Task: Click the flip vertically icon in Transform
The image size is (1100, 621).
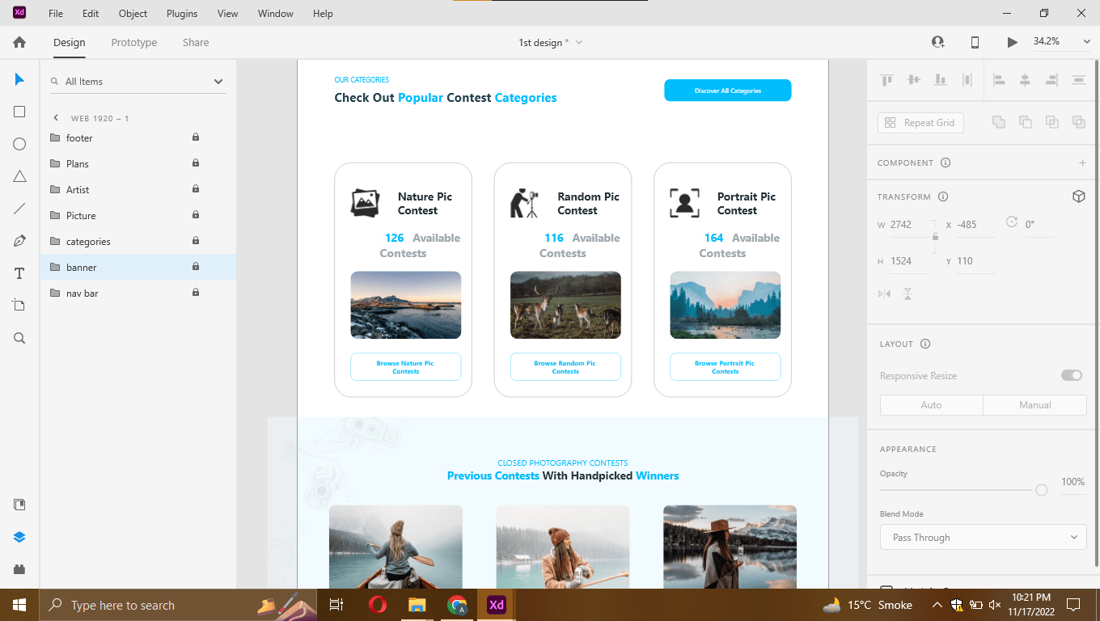Action: pyautogui.click(x=908, y=294)
